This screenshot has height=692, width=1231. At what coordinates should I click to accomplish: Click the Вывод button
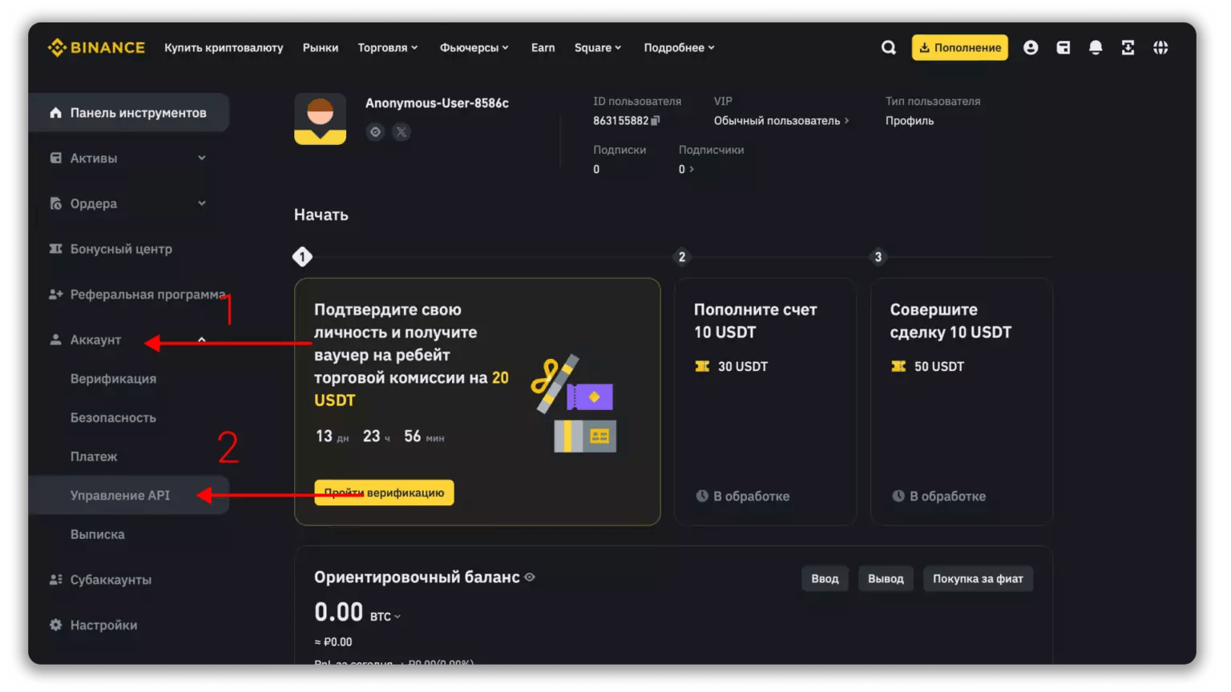coord(886,578)
